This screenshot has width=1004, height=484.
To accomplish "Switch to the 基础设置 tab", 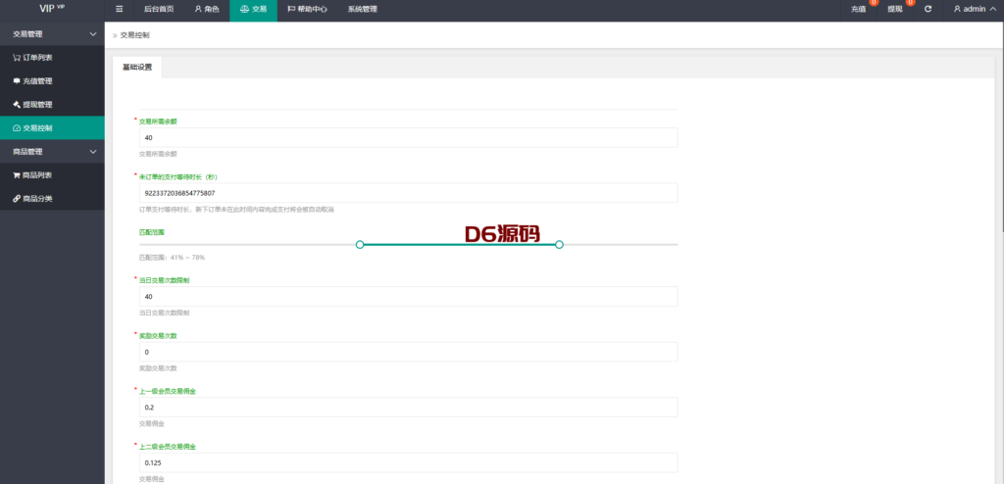I will [x=137, y=68].
